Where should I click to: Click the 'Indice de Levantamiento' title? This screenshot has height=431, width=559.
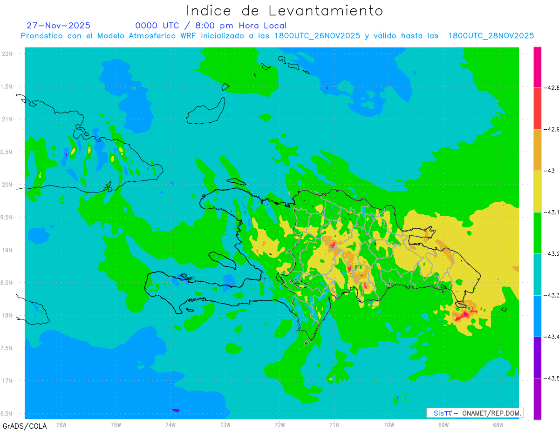(x=284, y=11)
